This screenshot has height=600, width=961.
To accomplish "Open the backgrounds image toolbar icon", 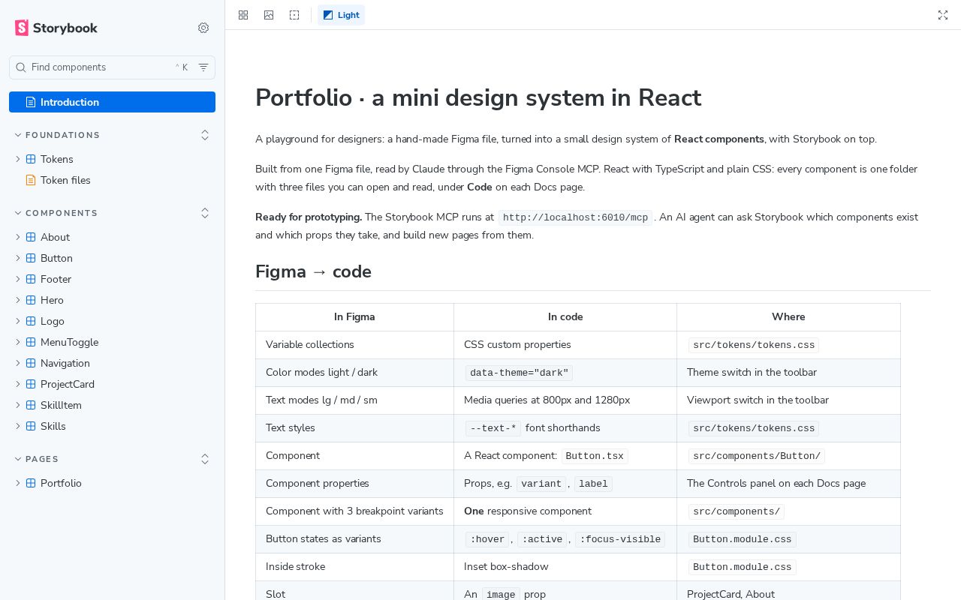I will pyautogui.click(x=269, y=15).
